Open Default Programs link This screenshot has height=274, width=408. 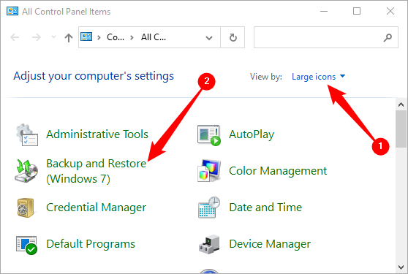click(x=91, y=244)
